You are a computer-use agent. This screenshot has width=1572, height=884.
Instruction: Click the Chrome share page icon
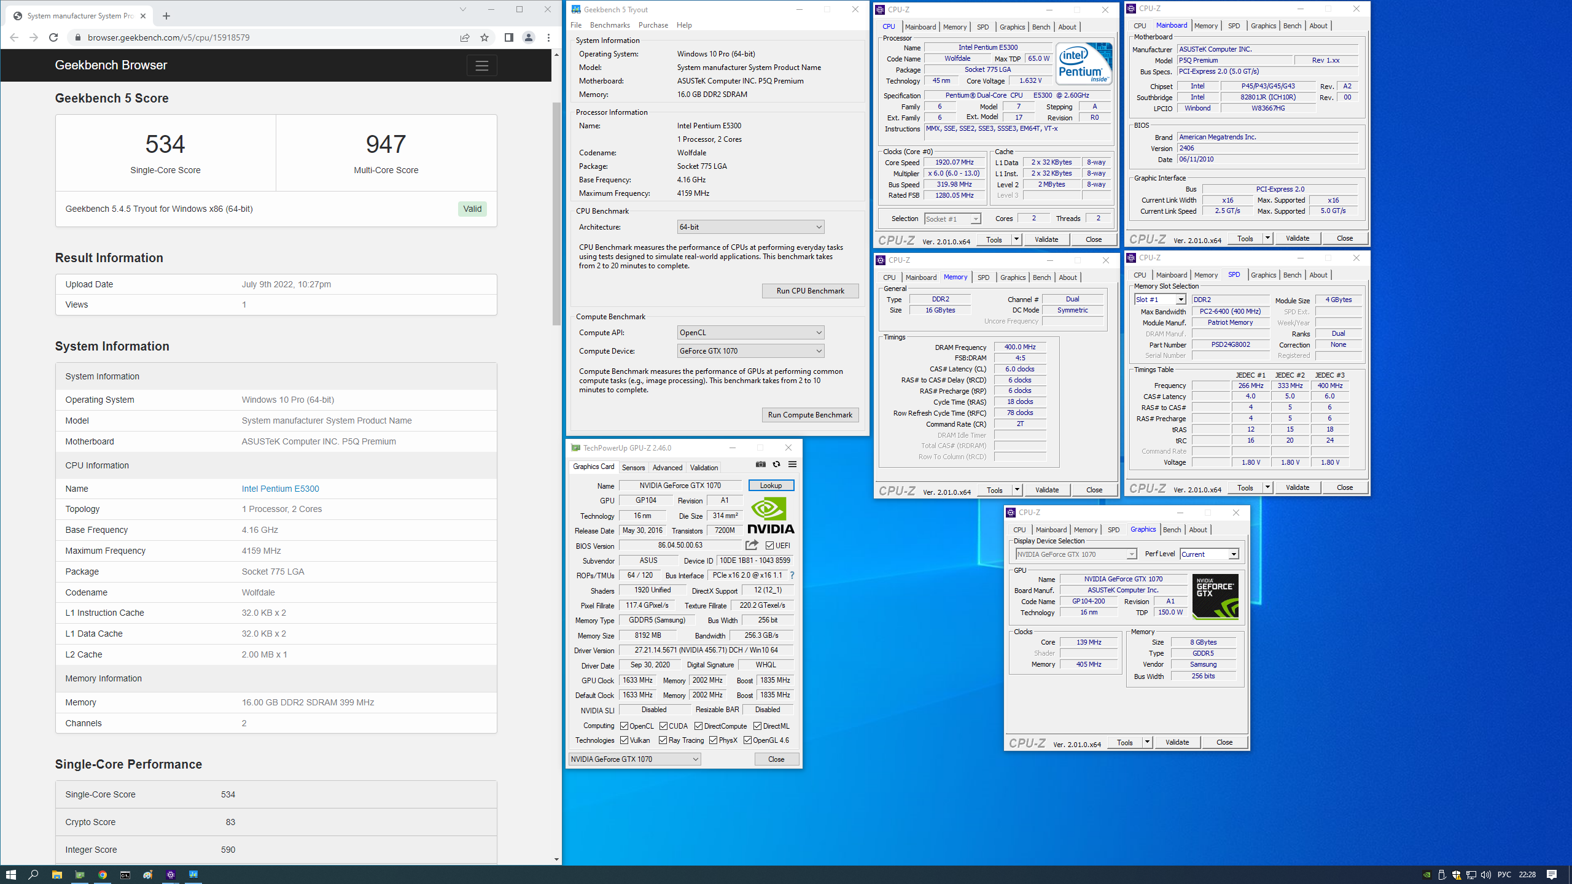click(x=465, y=37)
